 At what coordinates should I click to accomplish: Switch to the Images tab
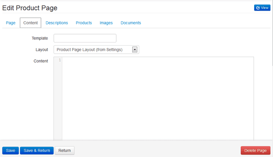click(x=106, y=23)
